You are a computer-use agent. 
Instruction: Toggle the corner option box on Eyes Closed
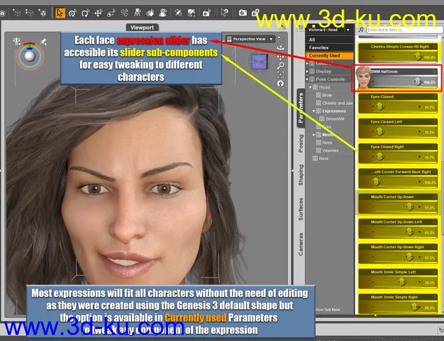(x=434, y=96)
